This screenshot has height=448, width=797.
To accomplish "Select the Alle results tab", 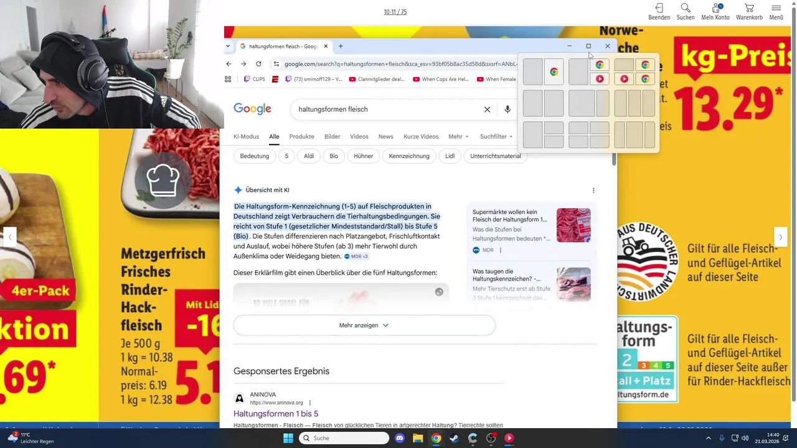I will pos(274,136).
